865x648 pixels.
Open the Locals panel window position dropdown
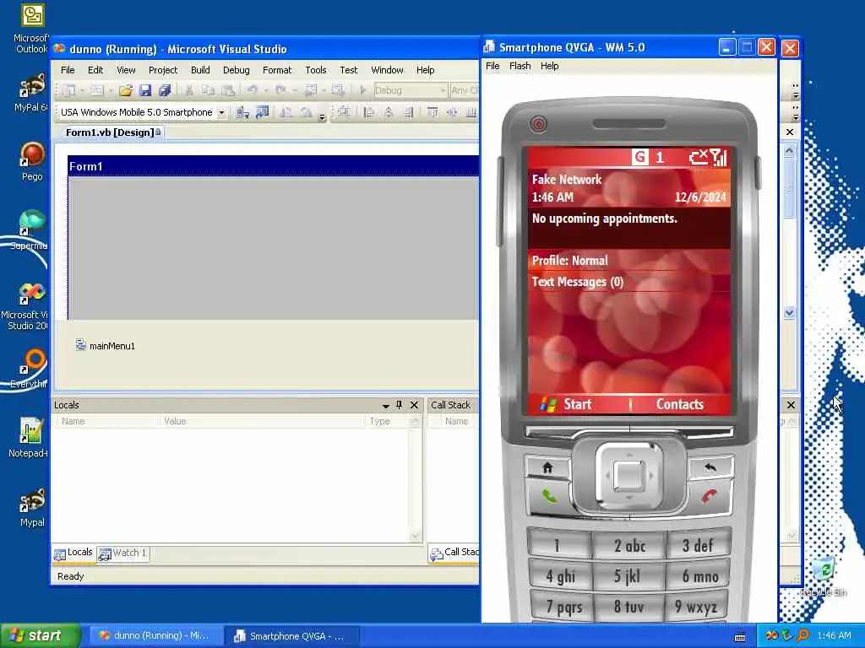[385, 406]
